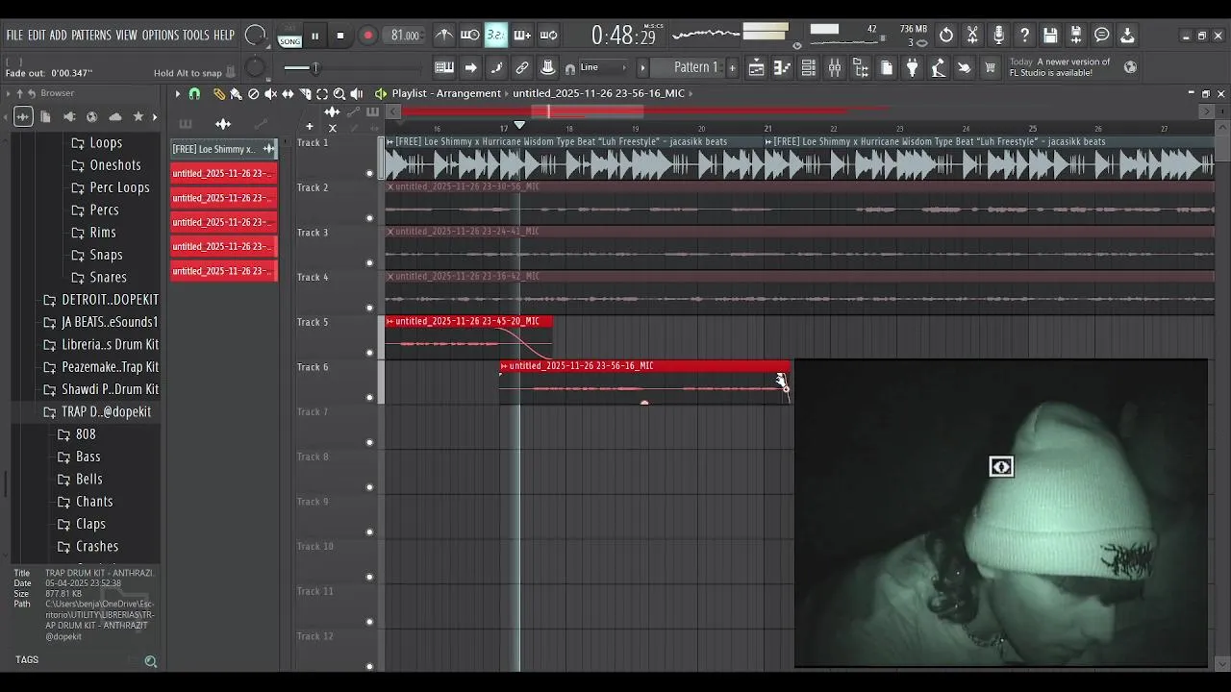Click the render to audio file icon
The width and height of the screenshot is (1231, 692).
click(1076, 36)
